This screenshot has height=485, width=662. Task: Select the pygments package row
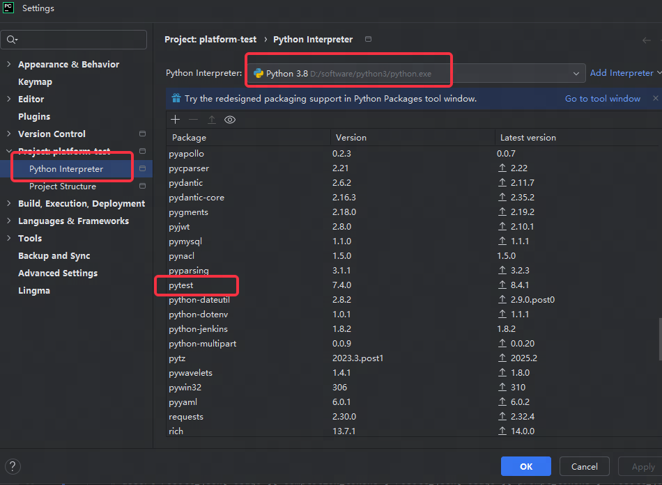(x=413, y=212)
